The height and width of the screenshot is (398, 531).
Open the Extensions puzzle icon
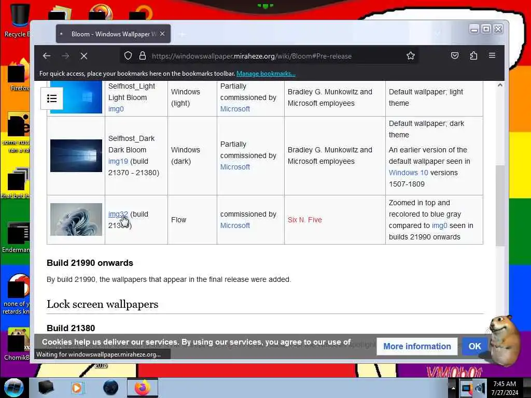[x=473, y=55]
